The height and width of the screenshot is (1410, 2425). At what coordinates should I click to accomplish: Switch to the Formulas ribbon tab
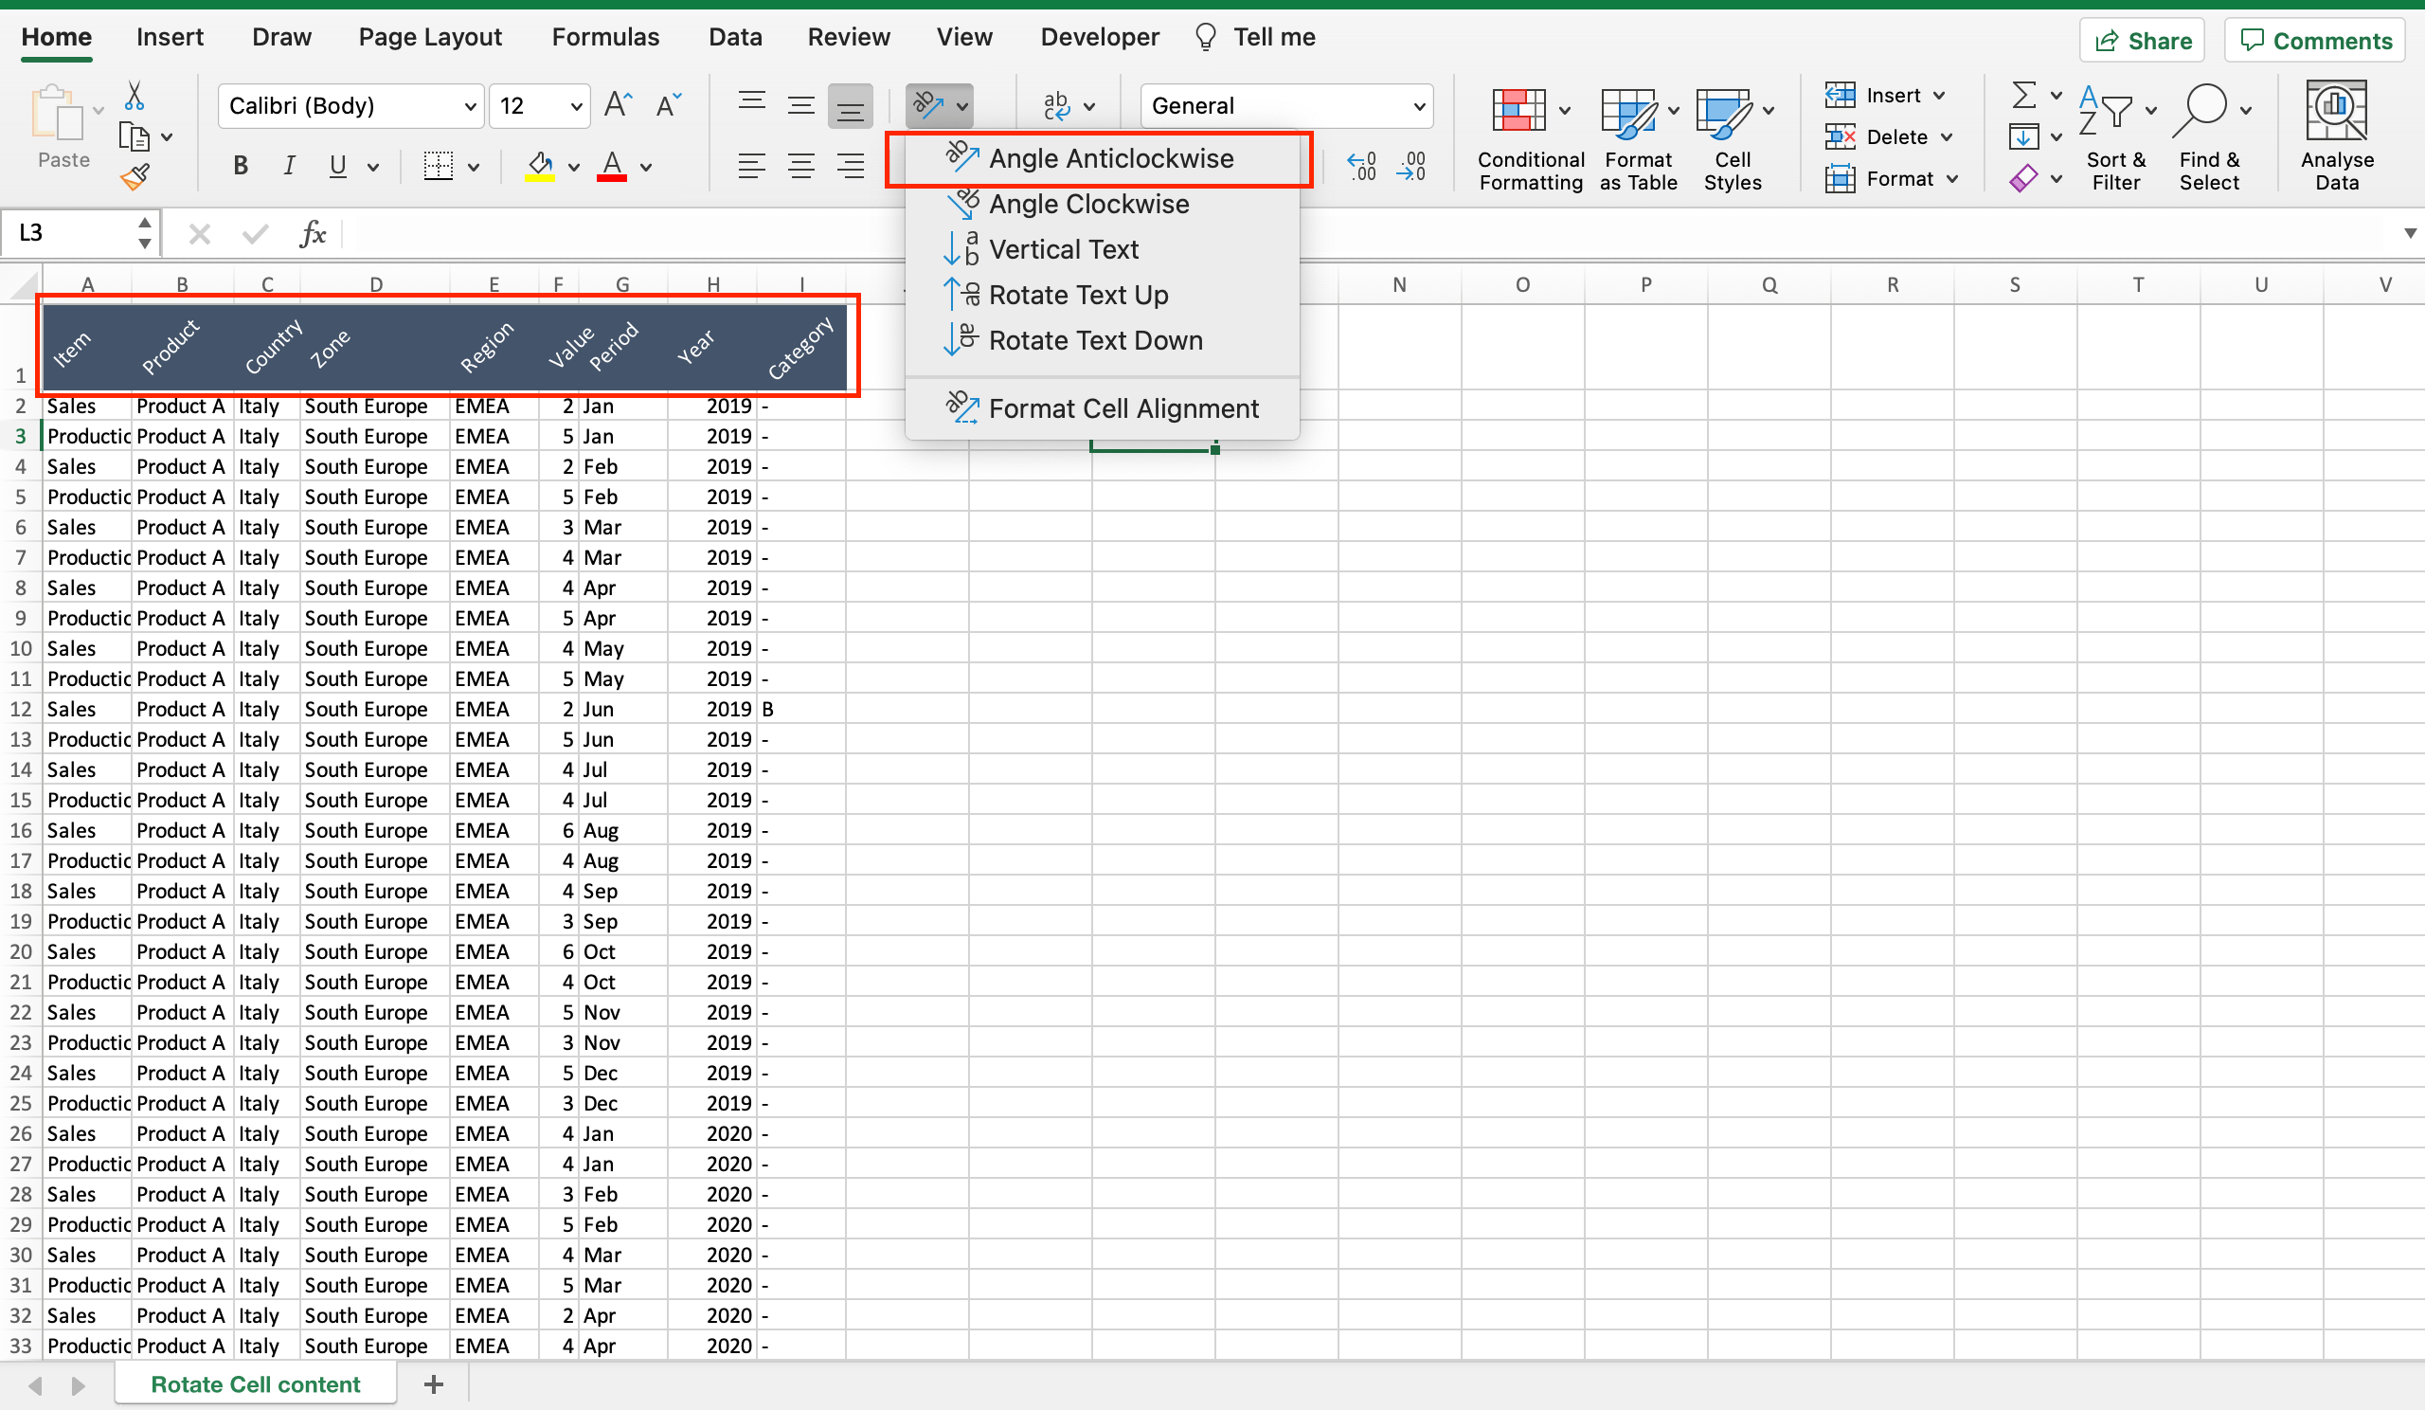pos(604,37)
